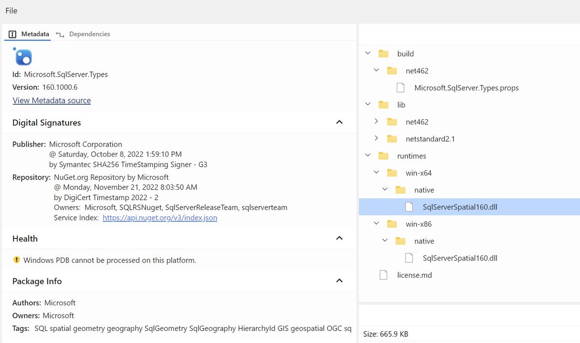Click the lib folder icon

tap(384, 105)
